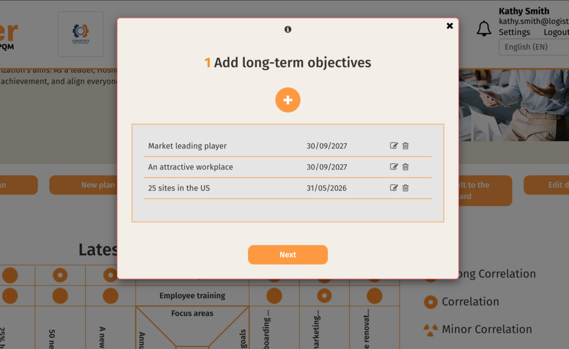The height and width of the screenshot is (349, 569).
Task: Open notifications bell icon
Action: (484, 29)
